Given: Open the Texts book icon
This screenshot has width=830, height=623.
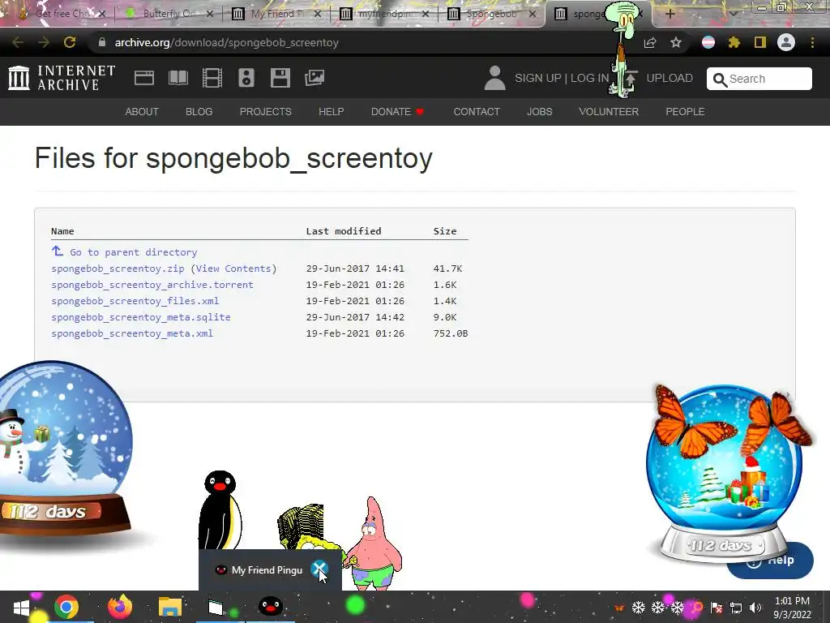Looking at the screenshot, I should [x=178, y=78].
